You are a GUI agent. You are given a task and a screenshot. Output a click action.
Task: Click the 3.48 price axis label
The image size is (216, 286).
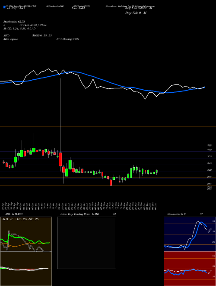click(x=210, y=163)
